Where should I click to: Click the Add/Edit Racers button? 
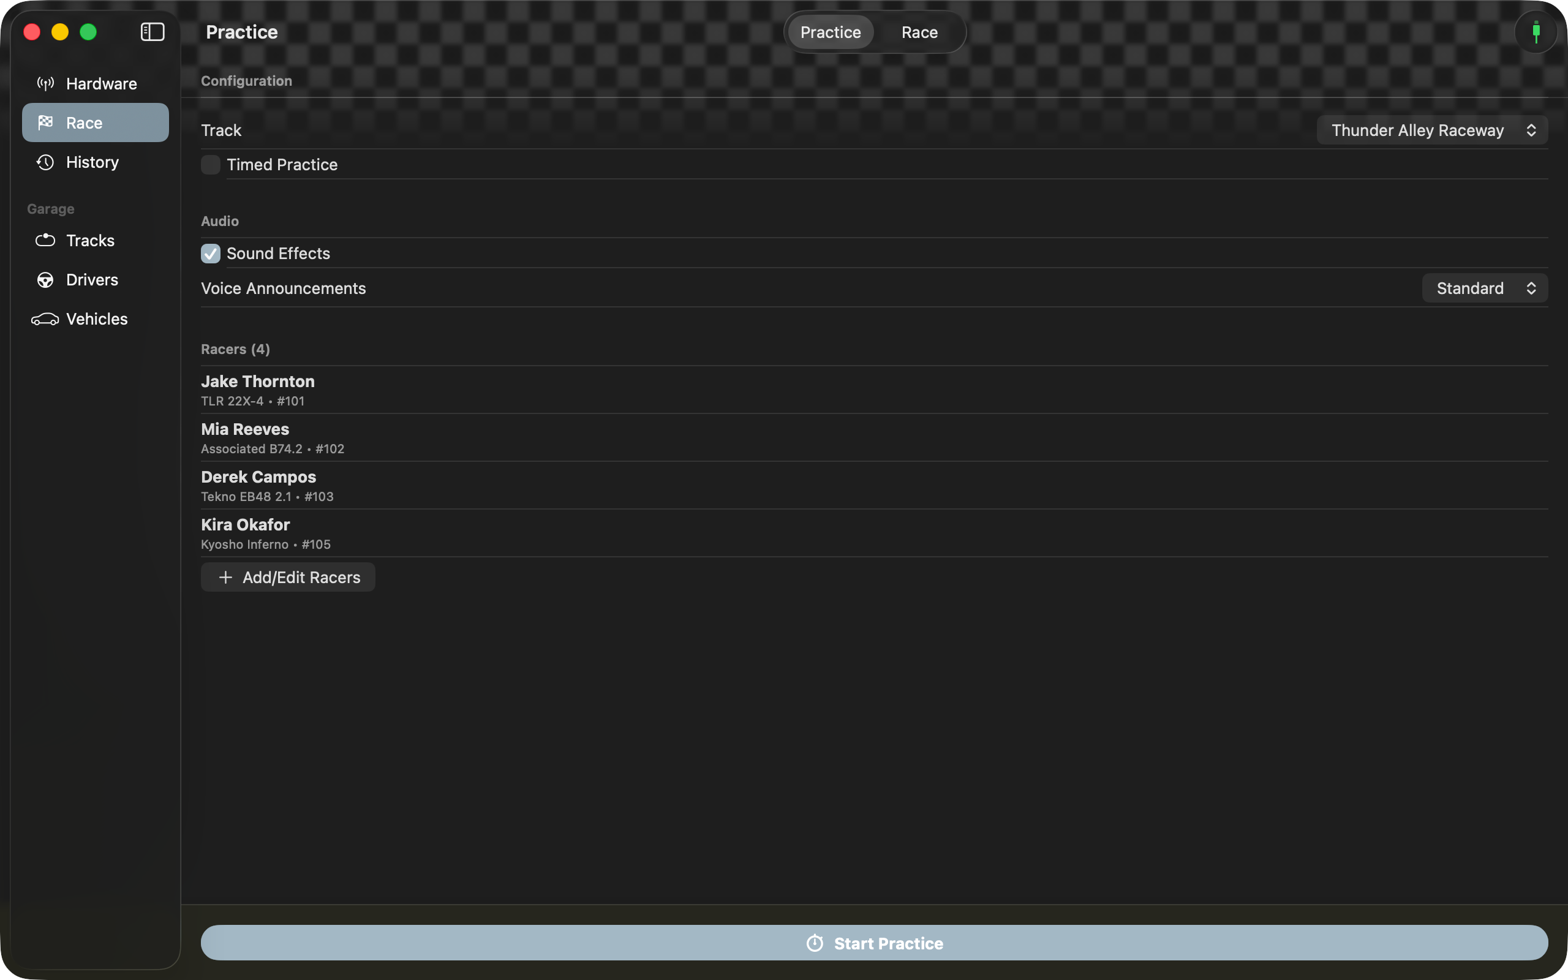coord(288,577)
